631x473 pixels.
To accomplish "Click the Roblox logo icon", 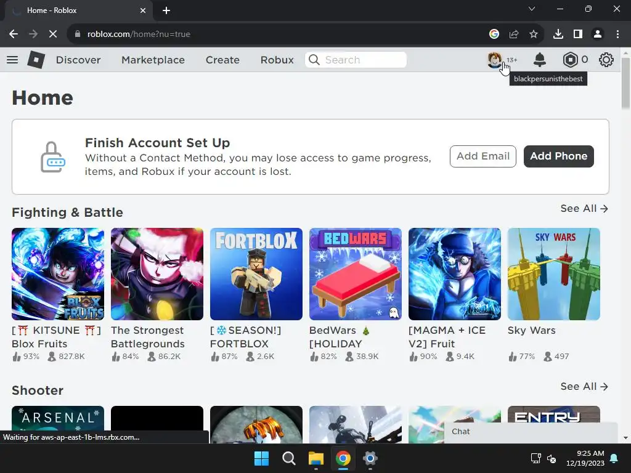I will click(36, 60).
